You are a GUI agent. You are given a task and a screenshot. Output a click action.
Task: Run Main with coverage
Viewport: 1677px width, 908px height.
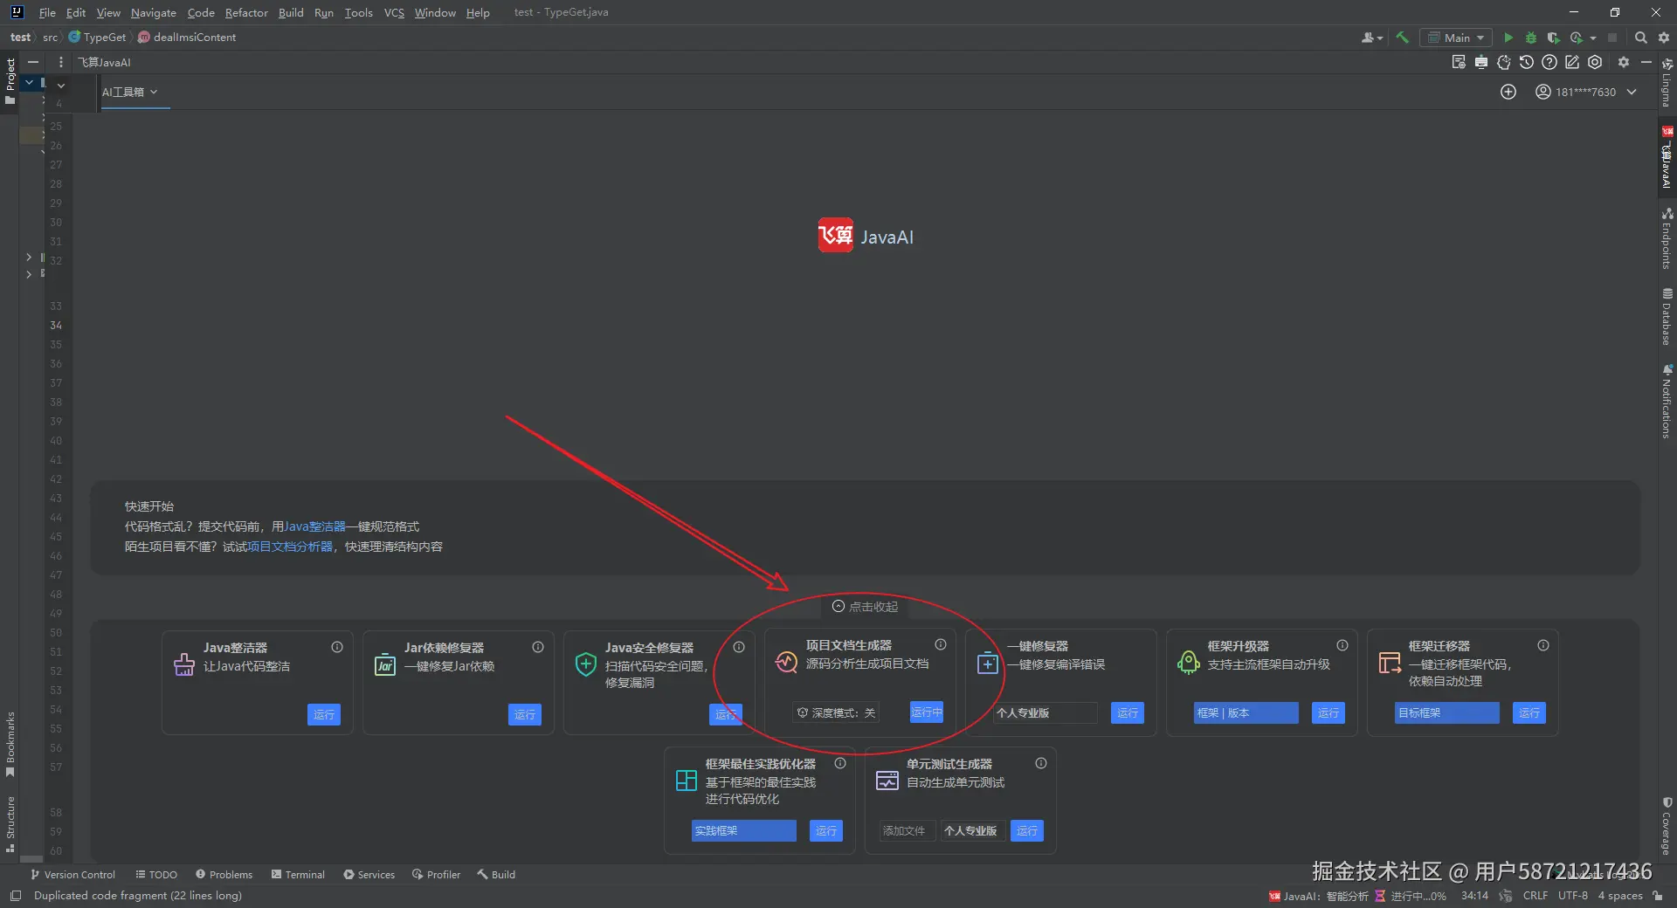[x=1553, y=38]
